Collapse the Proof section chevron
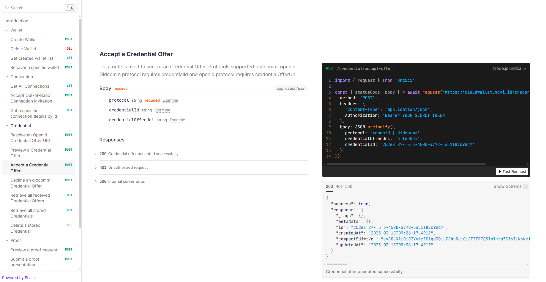 click(7, 240)
